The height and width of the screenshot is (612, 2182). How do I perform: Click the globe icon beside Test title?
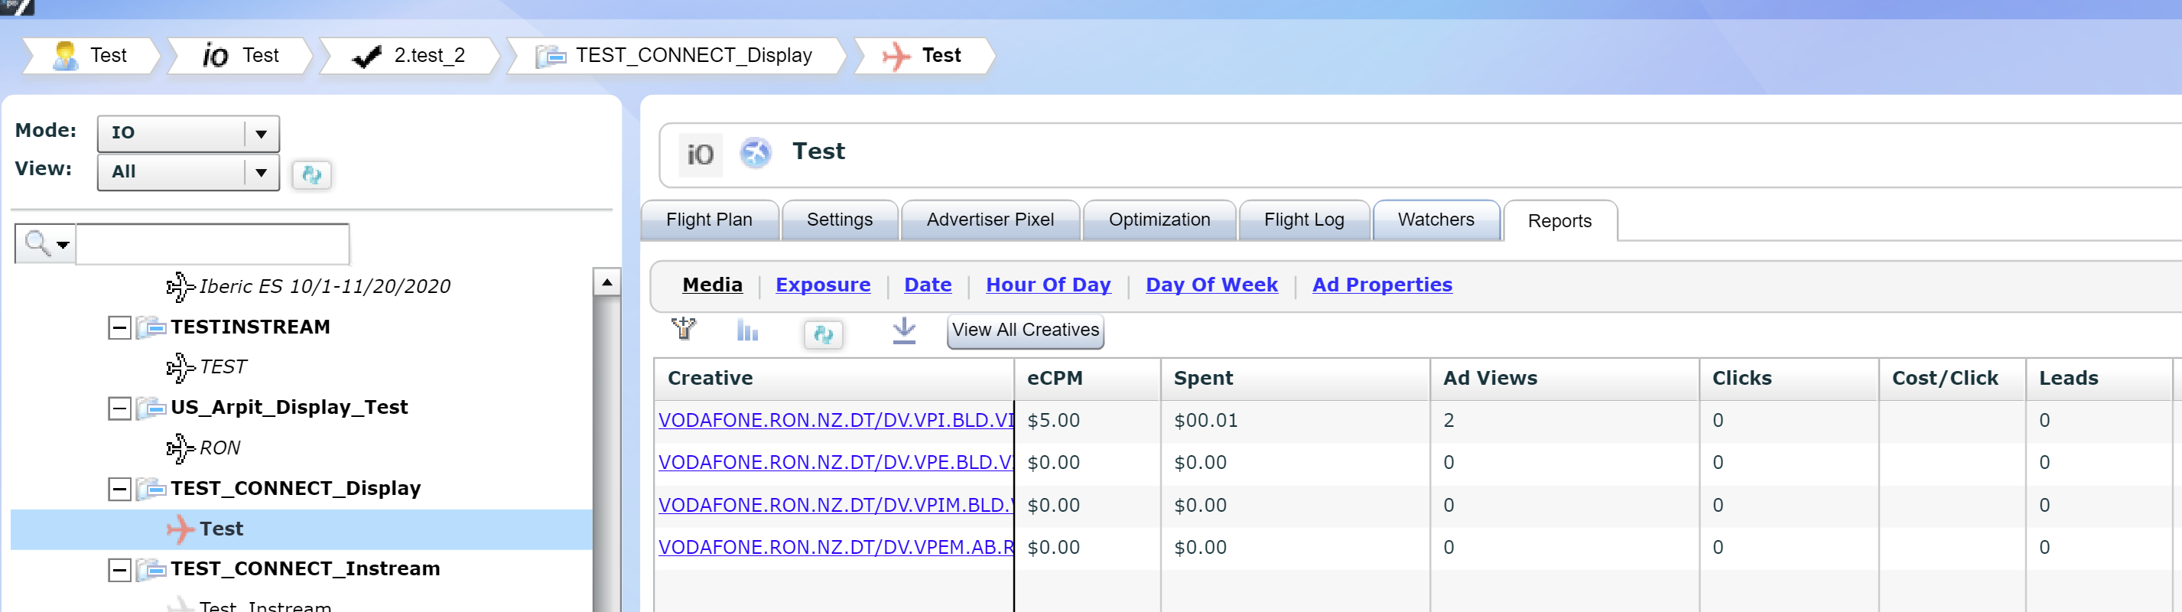point(755,154)
